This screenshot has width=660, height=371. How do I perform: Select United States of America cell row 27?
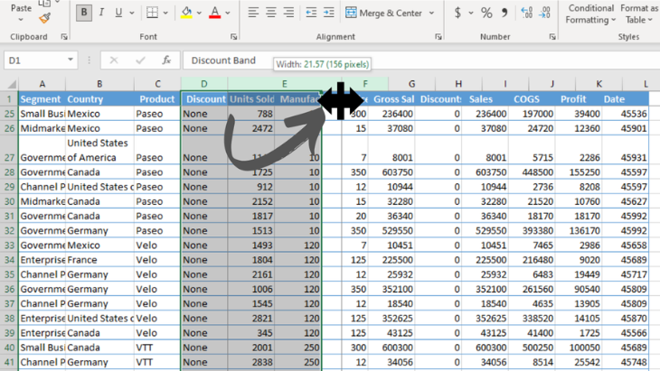click(x=99, y=151)
